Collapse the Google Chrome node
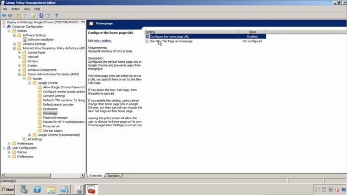 pos(29,83)
